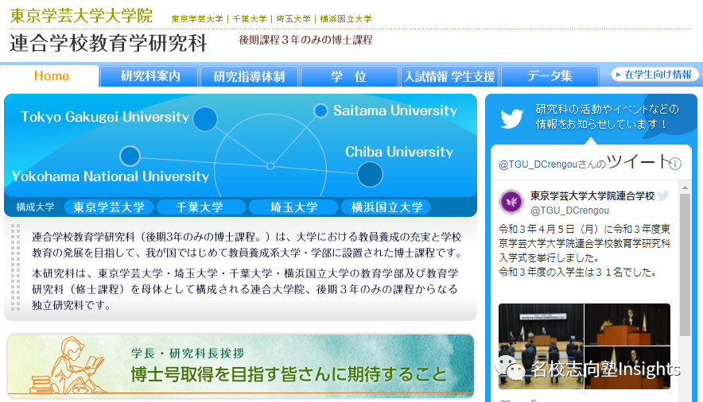
Task: Open the 研究科案内 menu tab
Action: [150, 76]
